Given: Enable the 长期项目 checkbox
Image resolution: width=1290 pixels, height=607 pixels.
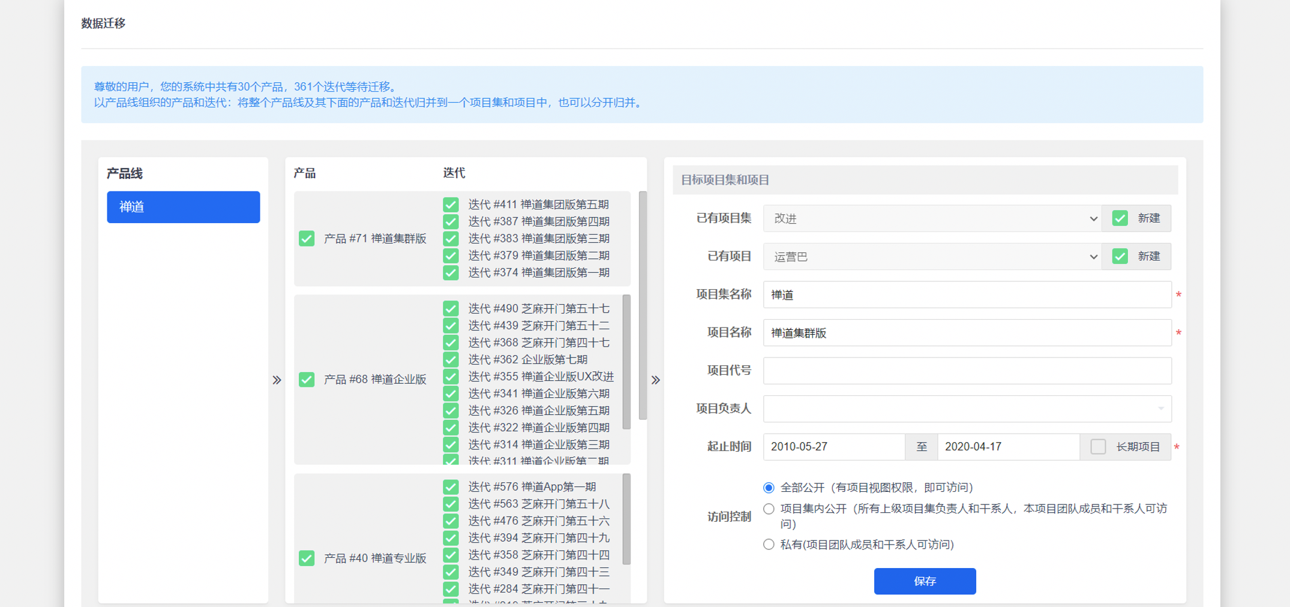Looking at the screenshot, I should (1098, 447).
